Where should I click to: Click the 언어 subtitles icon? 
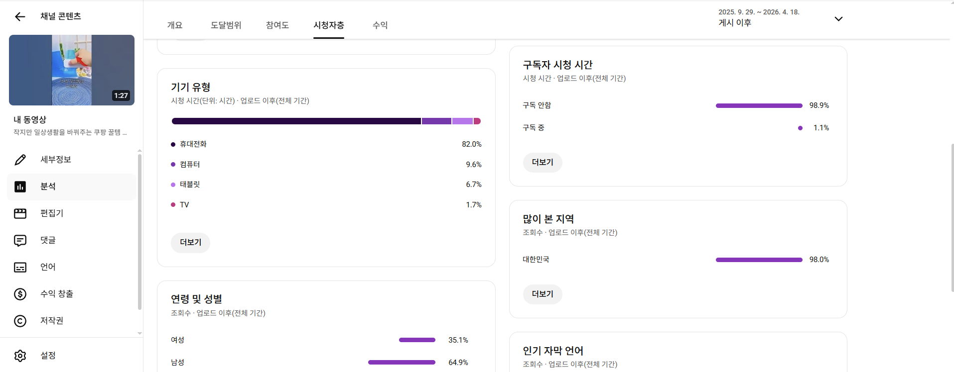[20, 267]
